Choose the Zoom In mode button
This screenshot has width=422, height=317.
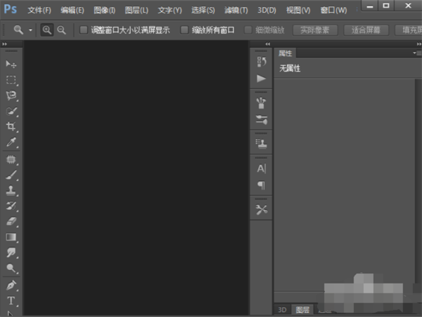pyautogui.click(x=47, y=29)
